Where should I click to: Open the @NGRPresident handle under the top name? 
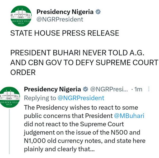[x=60, y=19]
